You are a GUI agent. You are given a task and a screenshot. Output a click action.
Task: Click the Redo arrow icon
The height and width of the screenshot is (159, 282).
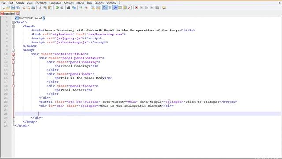pos(62,8)
